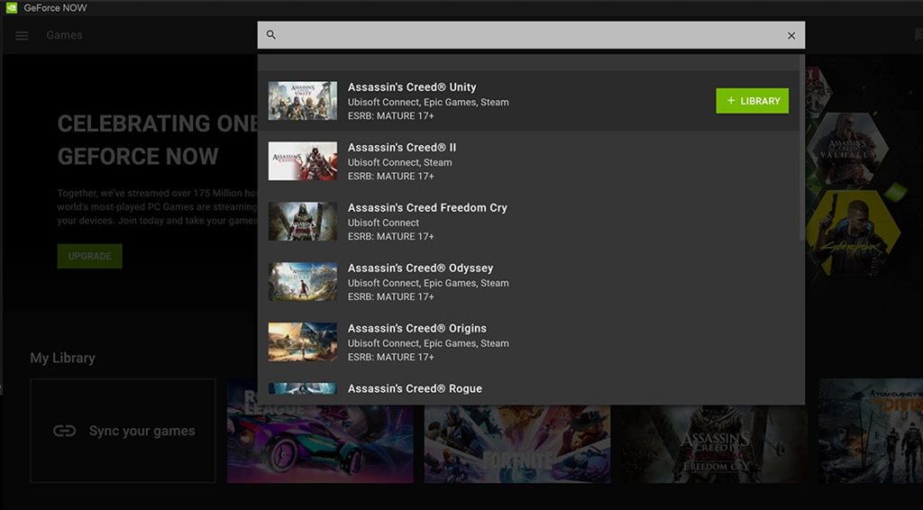Image resolution: width=923 pixels, height=510 pixels.
Task: Click the search results scrollbar thumb
Action: pyautogui.click(x=801, y=147)
